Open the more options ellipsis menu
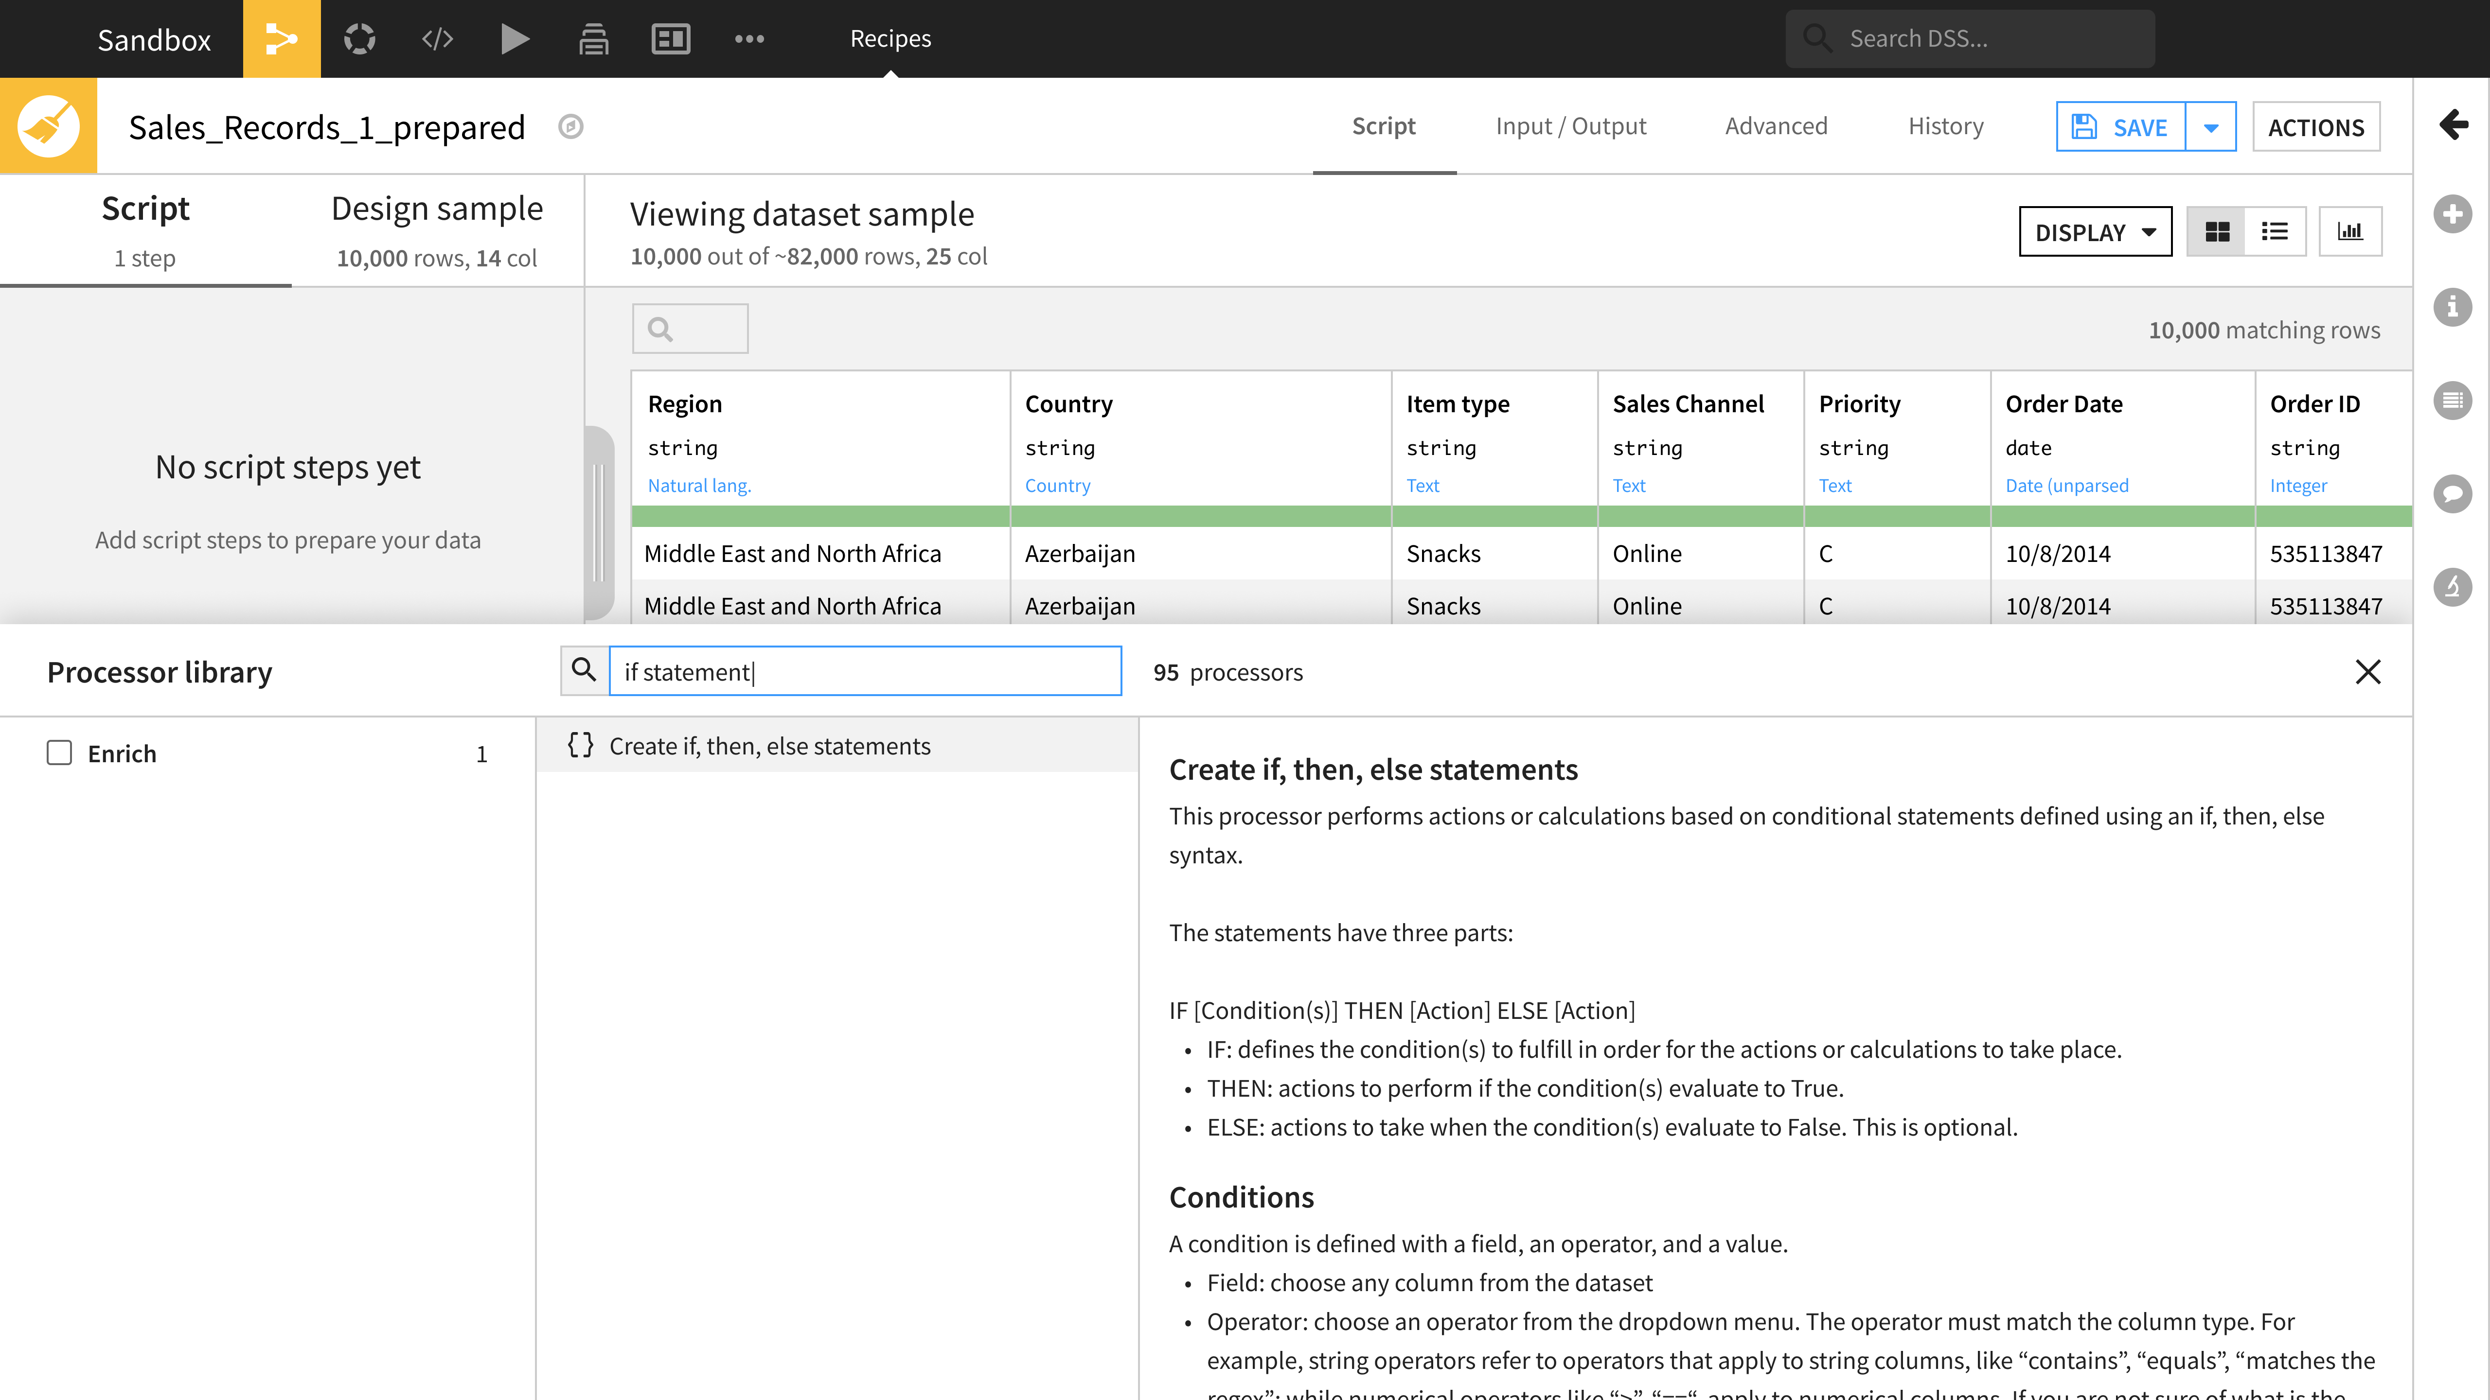Screen dimensions: 2490x1400 click(x=749, y=39)
